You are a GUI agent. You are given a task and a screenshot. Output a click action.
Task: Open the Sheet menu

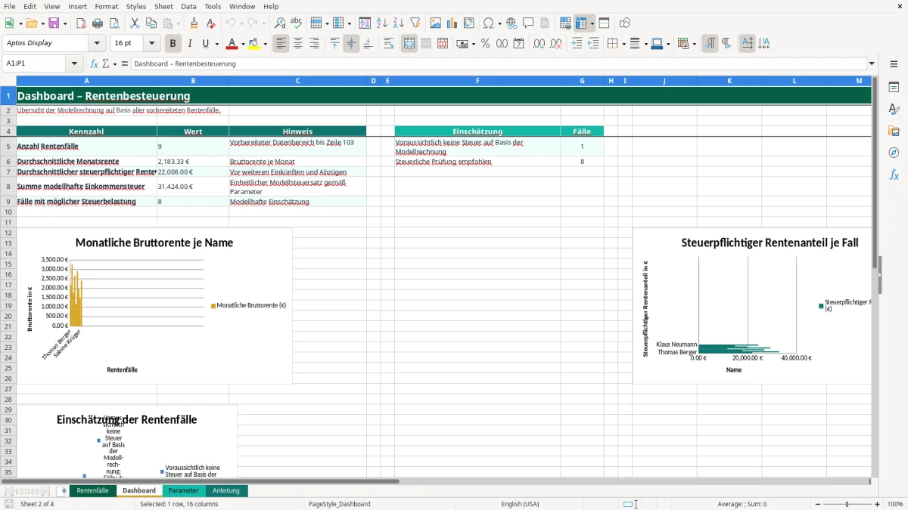163,6
